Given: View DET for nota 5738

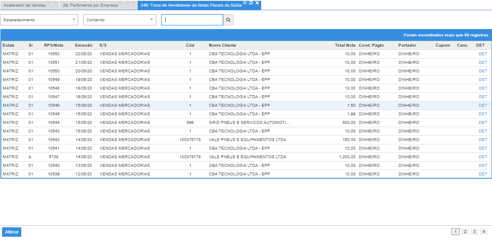Looking at the screenshot, I should point(483,157).
